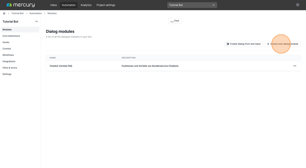Image resolution: width=306 pixels, height=168 pixels.
Task: Open Workflows from the sidebar
Action: 8,55
